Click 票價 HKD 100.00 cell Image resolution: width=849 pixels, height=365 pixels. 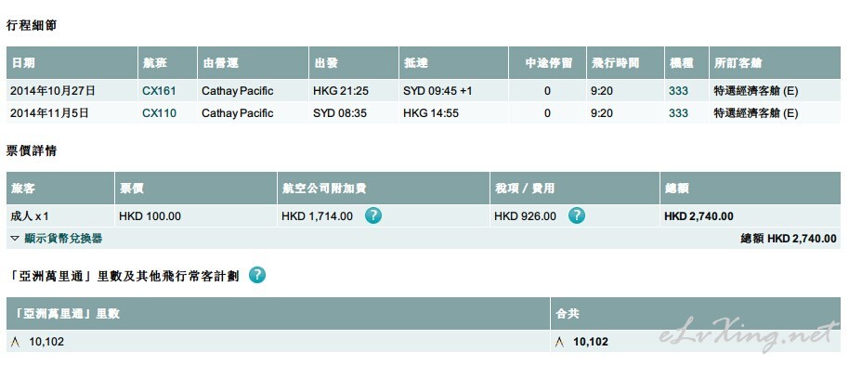195,216
